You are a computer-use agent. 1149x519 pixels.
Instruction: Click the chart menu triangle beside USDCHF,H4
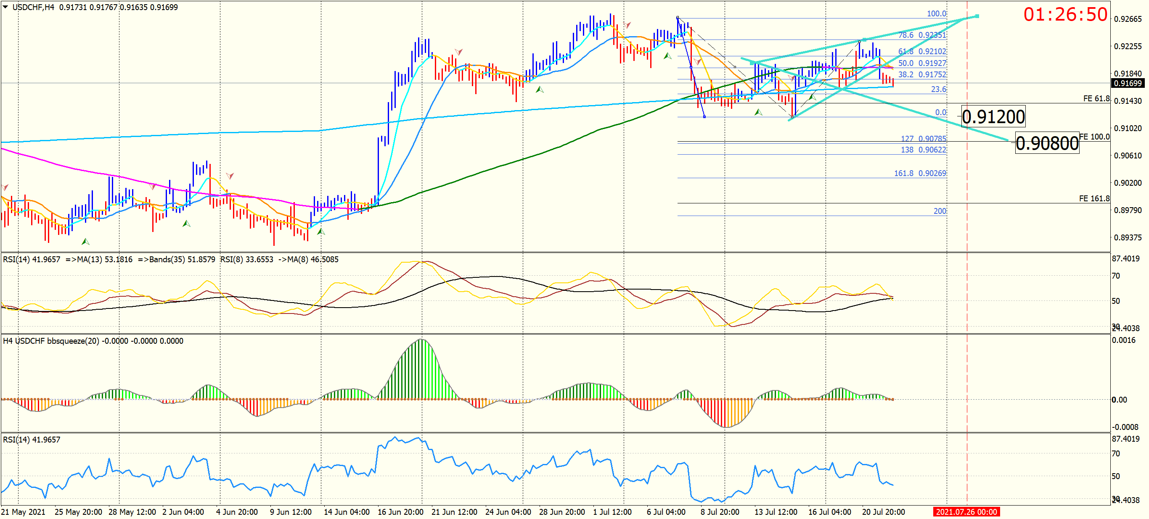[x=5, y=7]
